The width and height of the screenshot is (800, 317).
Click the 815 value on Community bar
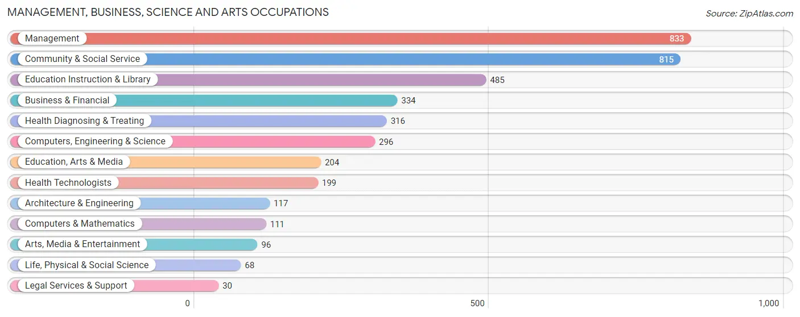tap(666, 59)
